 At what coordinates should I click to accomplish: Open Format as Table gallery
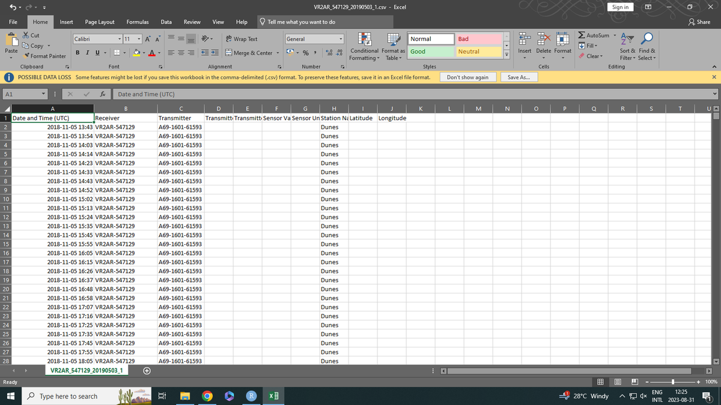(394, 47)
